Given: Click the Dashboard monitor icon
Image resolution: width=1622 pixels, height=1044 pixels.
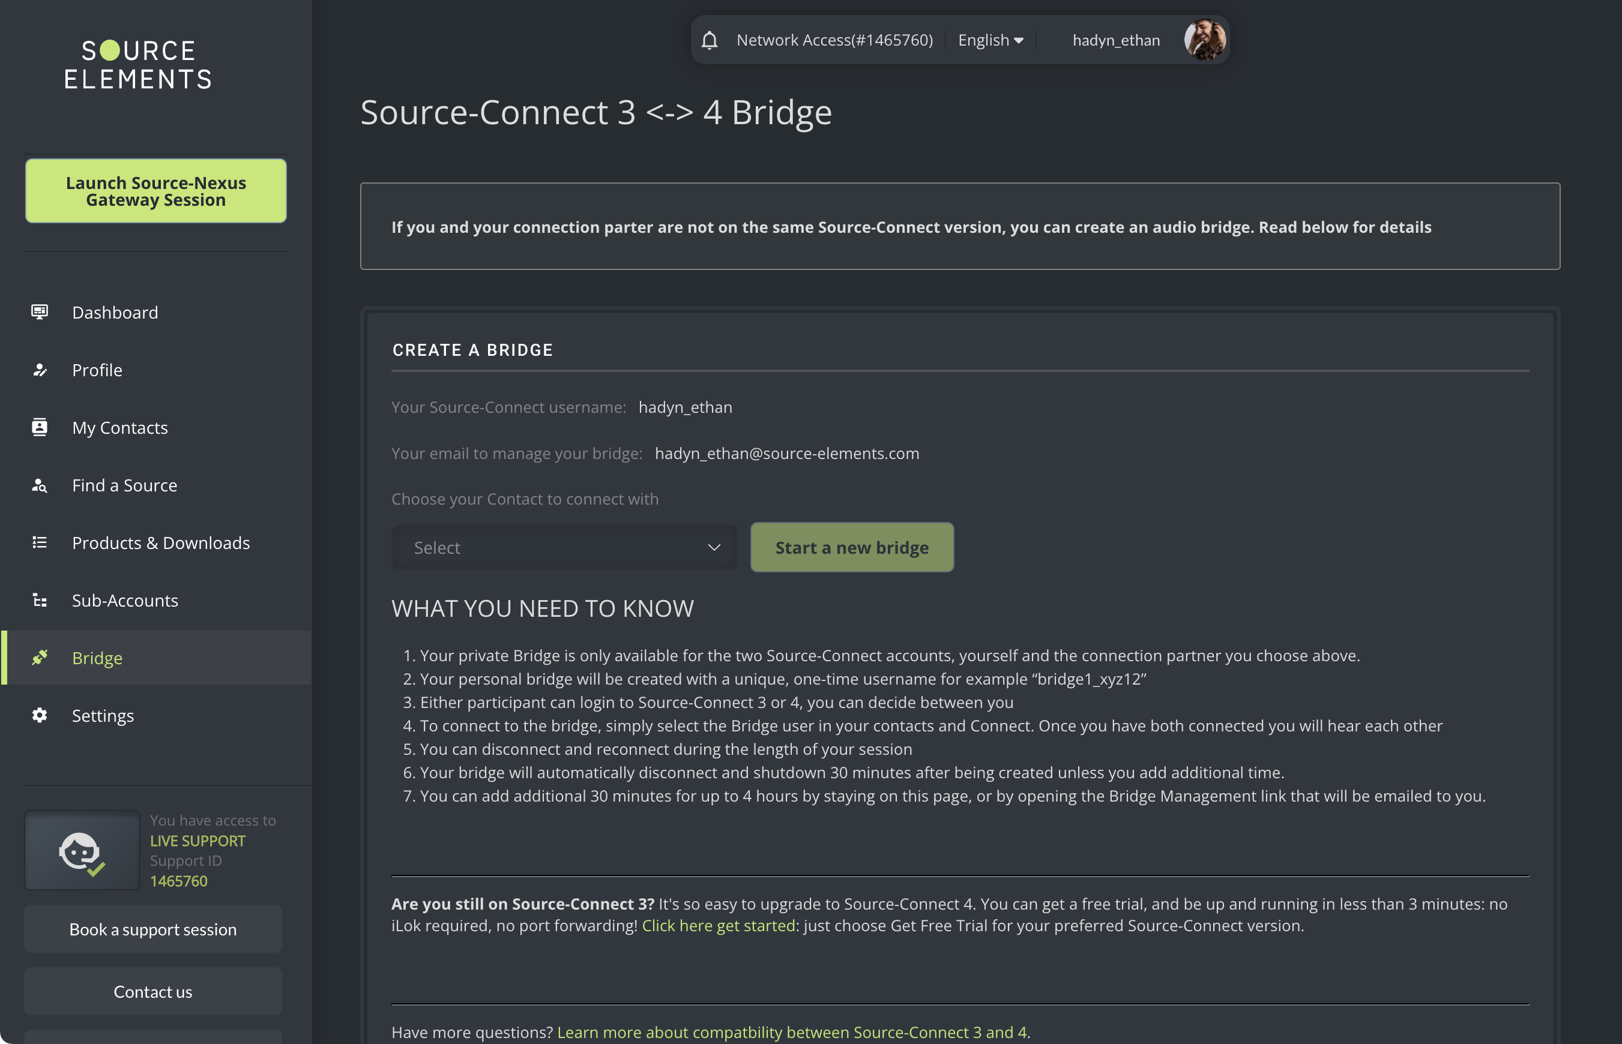Looking at the screenshot, I should click(x=40, y=312).
